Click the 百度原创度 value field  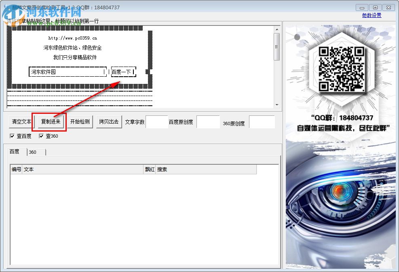pos(208,122)
